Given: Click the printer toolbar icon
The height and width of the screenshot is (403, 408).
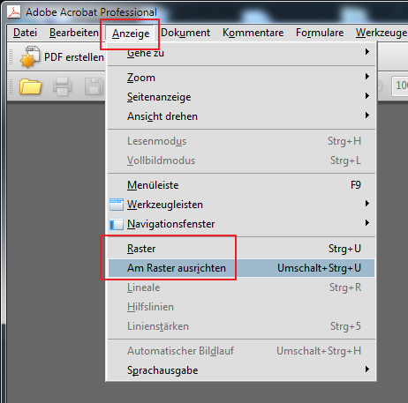Looking at the screenshot, I should pos(62,86).
